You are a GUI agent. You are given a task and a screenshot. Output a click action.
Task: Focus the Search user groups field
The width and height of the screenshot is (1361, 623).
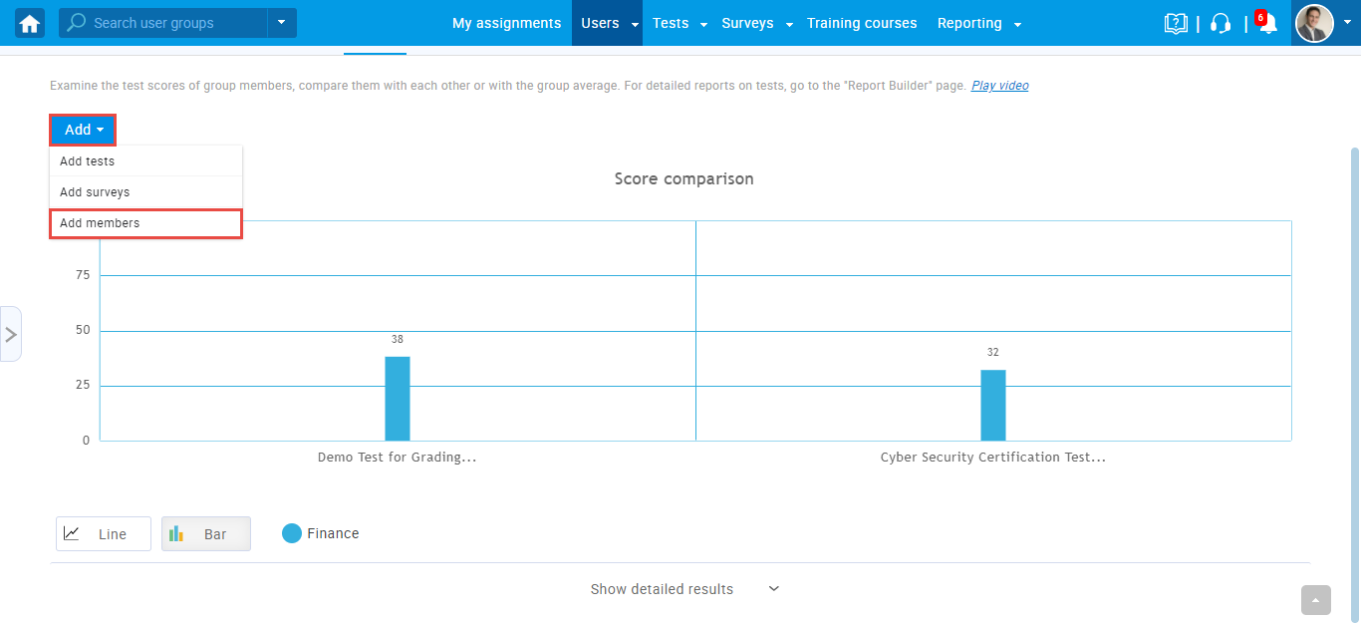coord(174,23)
